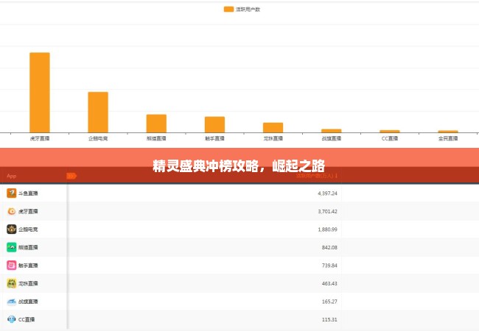Click the blue CC直播 app icon
Screen dimensions: 479x331
11,319
